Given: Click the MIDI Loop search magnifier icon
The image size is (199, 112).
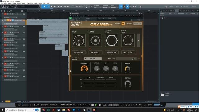Looking at the screenshot, I should [133, 59].
